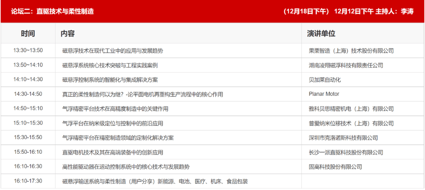
Task: Click the topic 直驱电机技术及其在高端装备中的创新应用
Action: pos(113,152)
